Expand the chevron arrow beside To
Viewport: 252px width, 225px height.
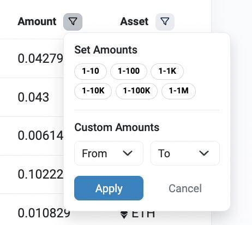[x=204, y=153]
